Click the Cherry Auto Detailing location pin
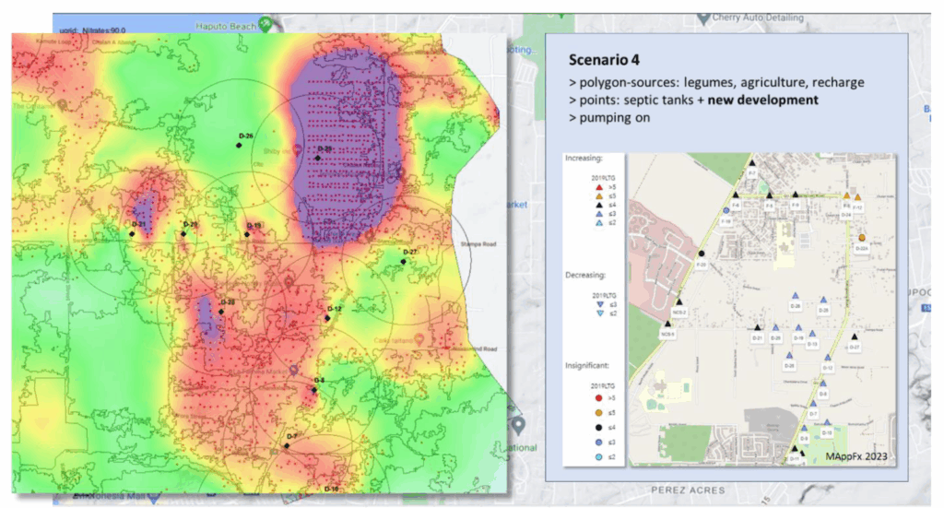This screenshot has height=508, width=944. (x=703, y=18)
